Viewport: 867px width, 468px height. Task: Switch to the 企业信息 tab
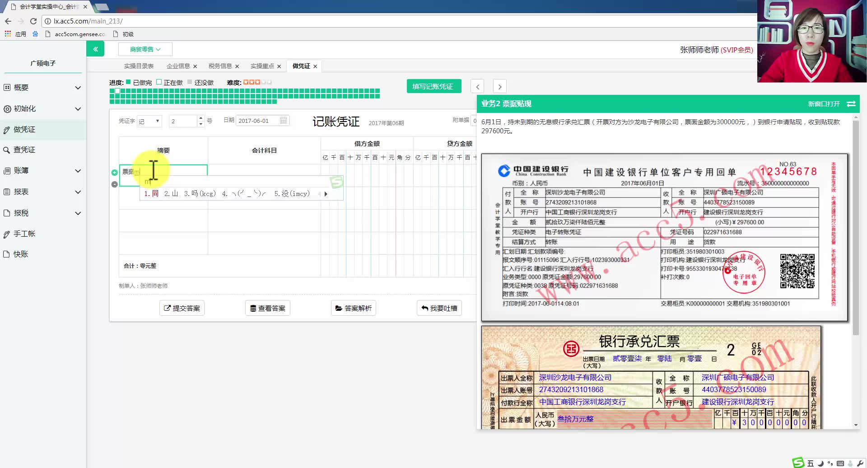(x=178, y=66)
